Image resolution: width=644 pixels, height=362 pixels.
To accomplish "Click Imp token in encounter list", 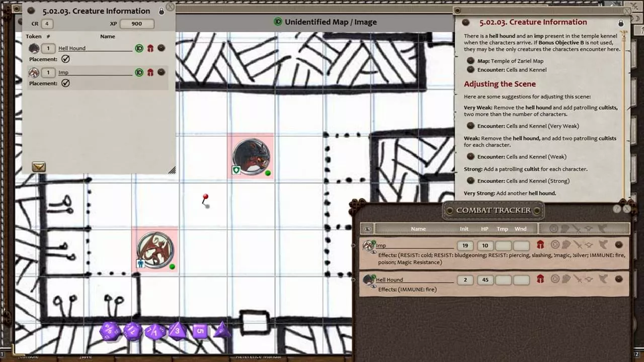I will coord(34,72).
